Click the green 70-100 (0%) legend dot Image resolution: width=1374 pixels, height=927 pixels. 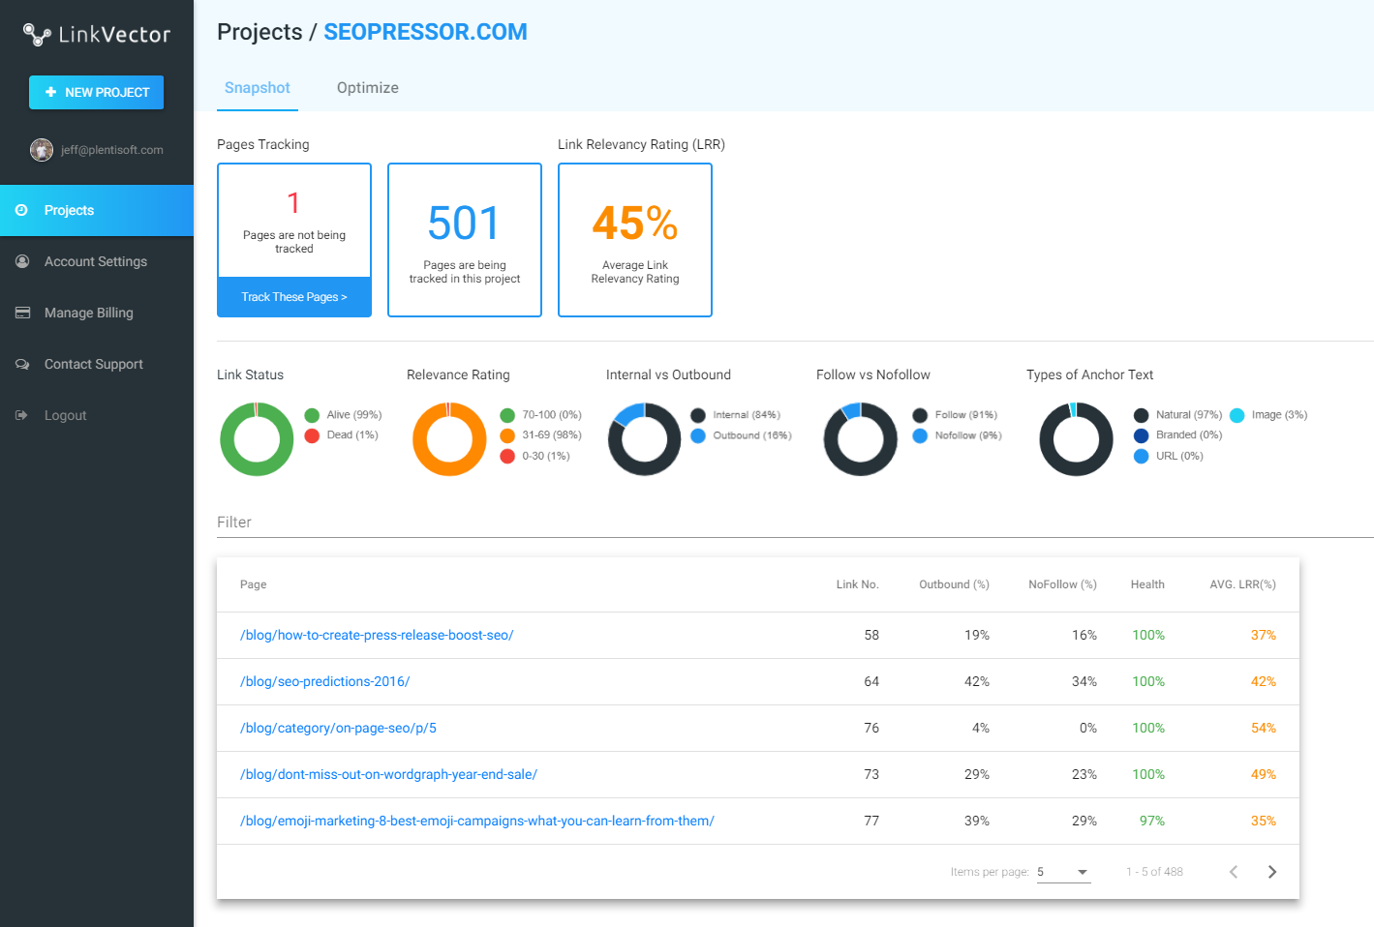[x=507, y=415]
